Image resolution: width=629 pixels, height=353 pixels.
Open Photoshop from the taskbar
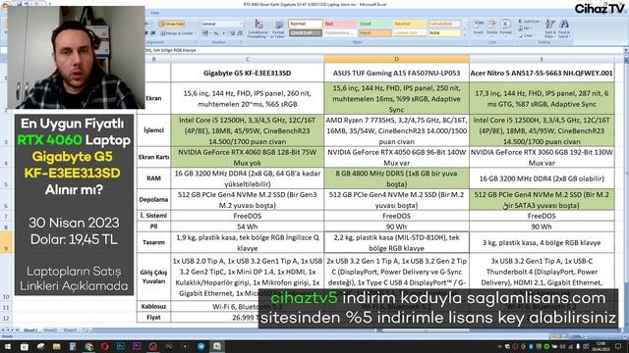121,346
